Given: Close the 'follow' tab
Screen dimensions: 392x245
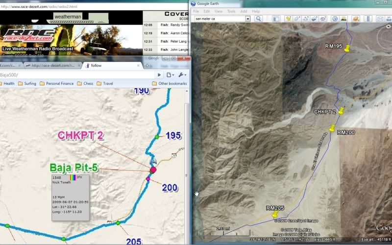Looking at the screenshot, I should tap(138, 66).
